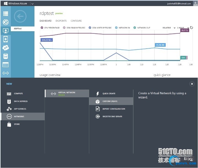Click the justinha001@hotmail.com account name

[x=179, y=4]
